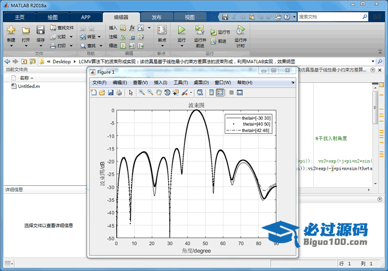The image size is (388, 271).
Task: Open the Figure Insert (插入(I)) menu
Action: click(161, 82)
